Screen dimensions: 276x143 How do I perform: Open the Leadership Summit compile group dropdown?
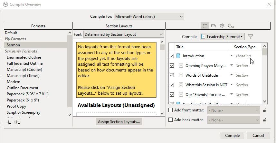click(x=222, y=37)
